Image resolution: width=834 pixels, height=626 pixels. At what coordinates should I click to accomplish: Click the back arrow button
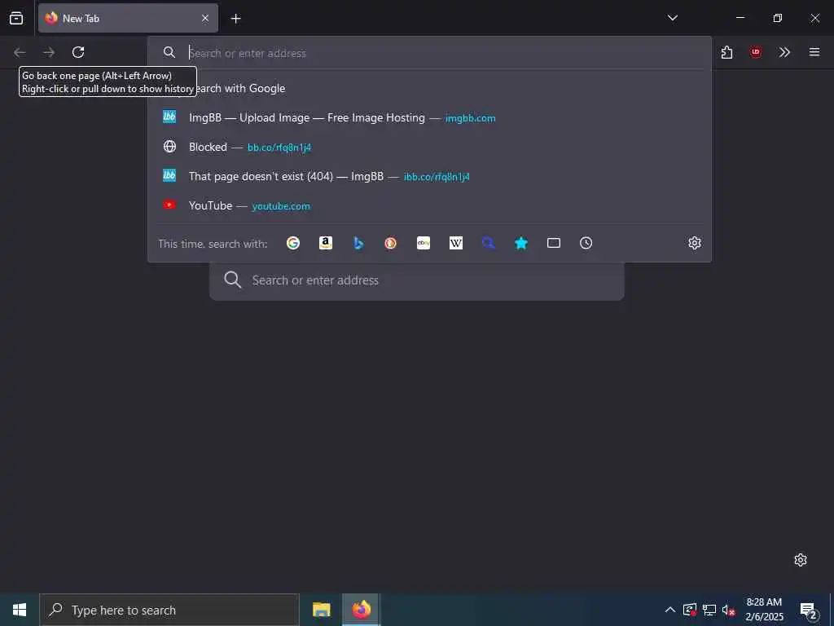click(20, 52)
